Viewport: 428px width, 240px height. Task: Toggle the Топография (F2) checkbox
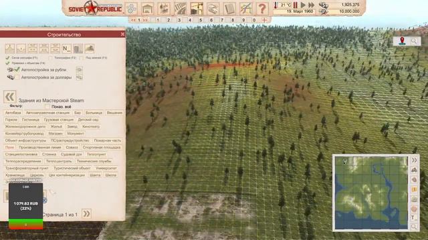pos(50,58)
